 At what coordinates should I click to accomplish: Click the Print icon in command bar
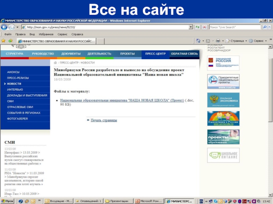tap(218, 41)
